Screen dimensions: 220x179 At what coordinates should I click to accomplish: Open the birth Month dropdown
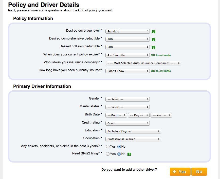116,115
